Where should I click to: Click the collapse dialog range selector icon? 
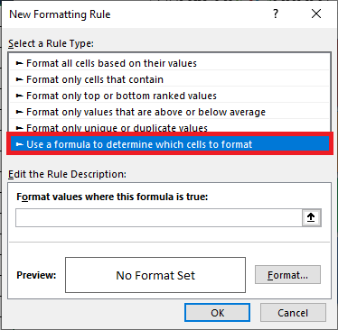(x=311, y=217)
